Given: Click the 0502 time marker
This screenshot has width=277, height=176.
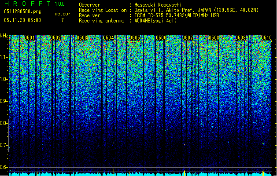Looking at the screenshot, I should coord(55,38).
